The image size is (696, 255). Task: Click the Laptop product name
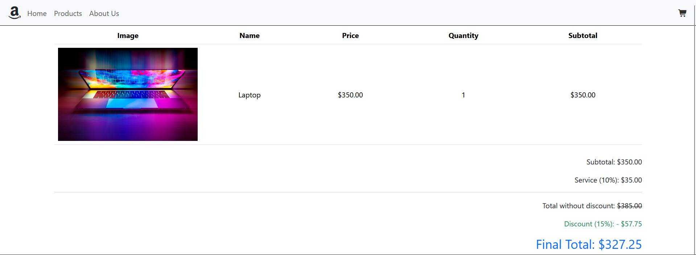[x=250, y=95]
